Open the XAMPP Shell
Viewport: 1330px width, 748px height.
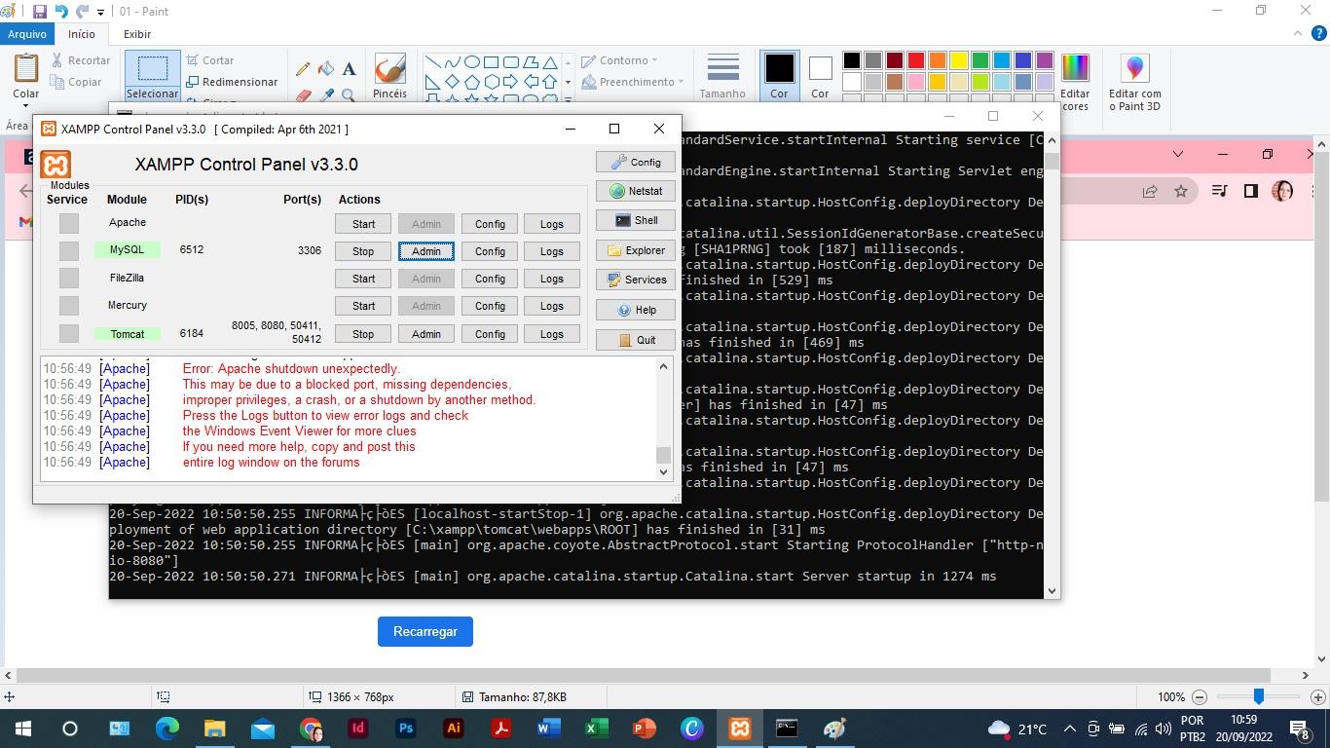(x=636, y=220)
